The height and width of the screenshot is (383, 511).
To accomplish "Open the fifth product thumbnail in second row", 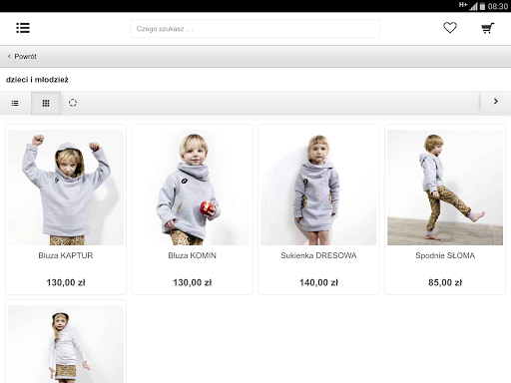I will click(66, 344).
